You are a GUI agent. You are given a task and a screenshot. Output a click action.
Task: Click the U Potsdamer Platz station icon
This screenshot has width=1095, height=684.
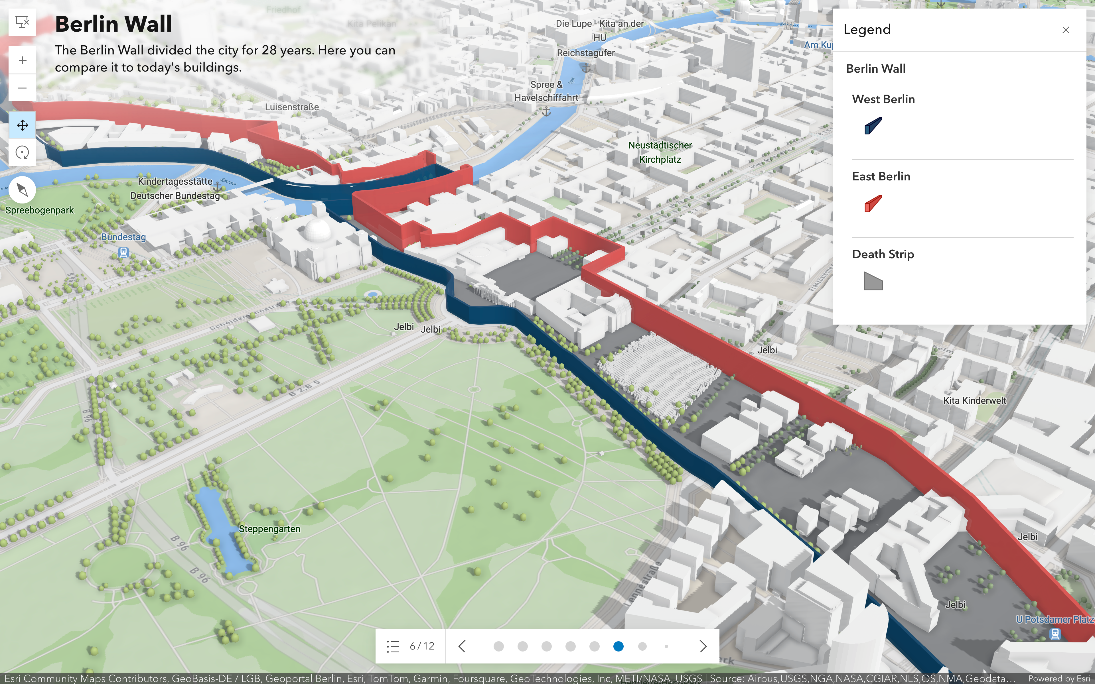[x=1055, y=634]
